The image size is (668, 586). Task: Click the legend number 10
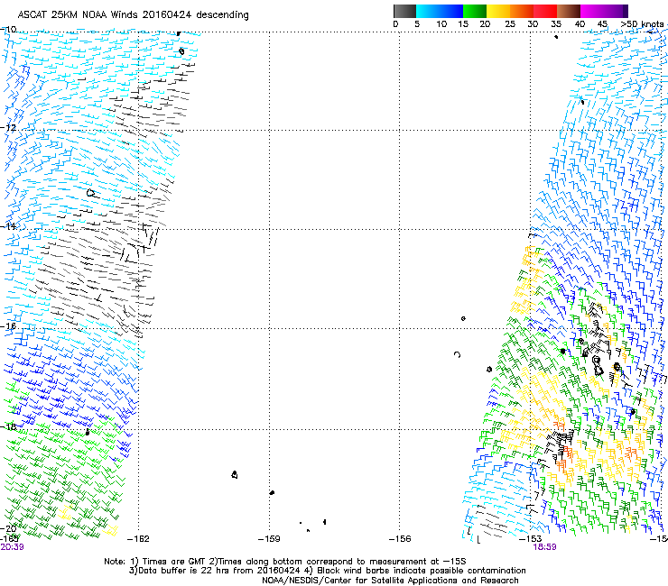click(x=441, y=24)
